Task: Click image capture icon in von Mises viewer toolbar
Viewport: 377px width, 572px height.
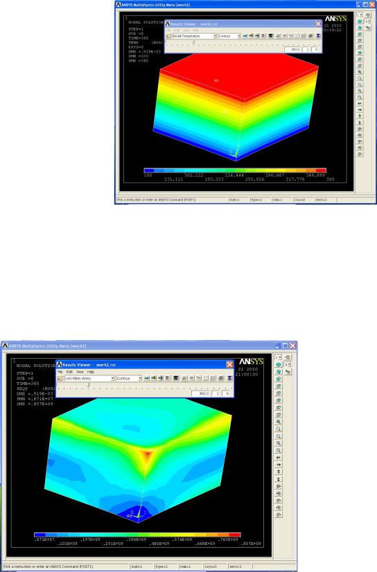Action: 175,378
